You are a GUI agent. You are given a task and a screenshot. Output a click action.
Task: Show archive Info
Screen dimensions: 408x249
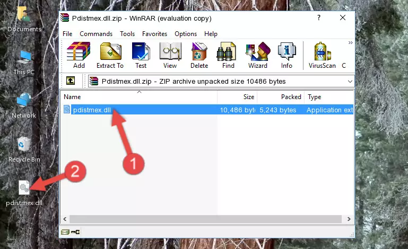tap(287, 55)
